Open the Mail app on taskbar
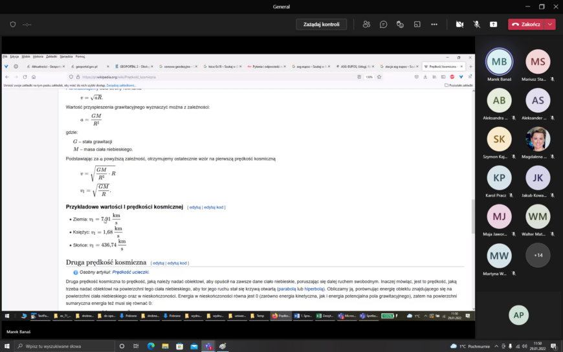This screenshot has height=352, width=563. [x=194, y=346]
